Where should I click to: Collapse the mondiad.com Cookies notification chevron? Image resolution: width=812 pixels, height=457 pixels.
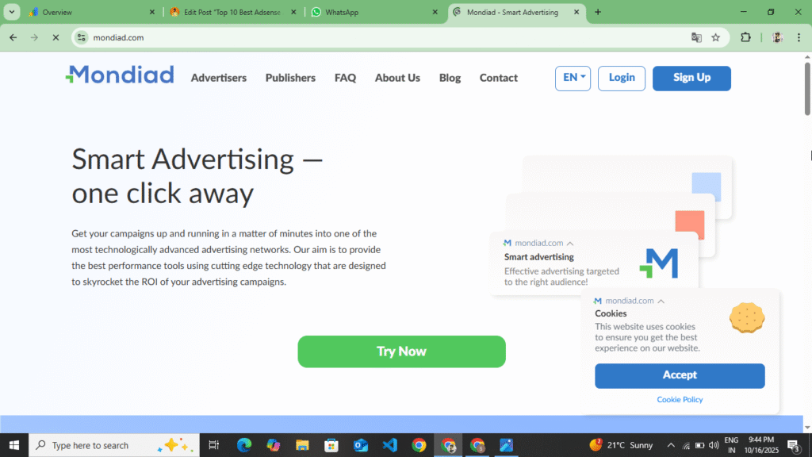661,301
